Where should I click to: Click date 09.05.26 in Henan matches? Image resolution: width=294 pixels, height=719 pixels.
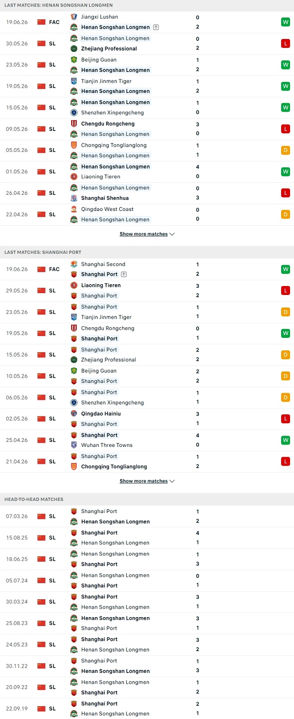[17, 129]
